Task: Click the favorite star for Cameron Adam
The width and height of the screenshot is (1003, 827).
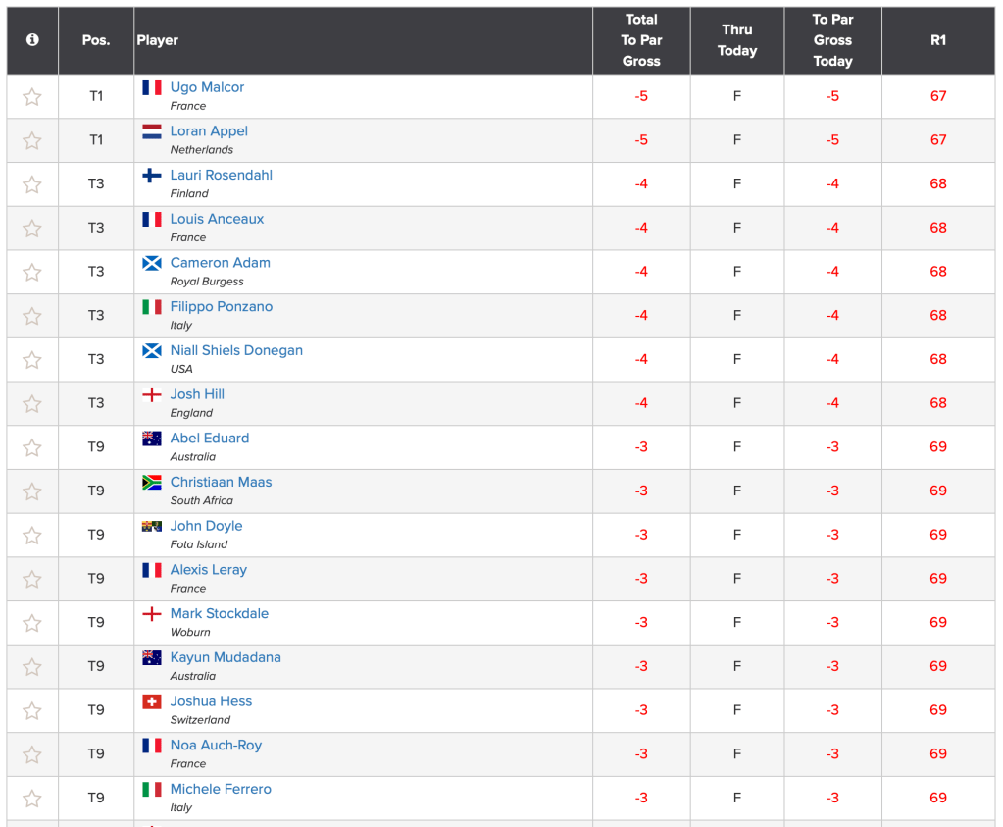Action: [x=32, y=273]
